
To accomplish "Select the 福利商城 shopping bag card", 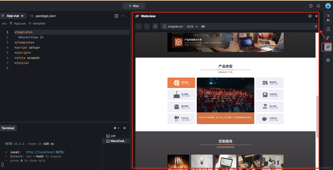I will point(181,107).
